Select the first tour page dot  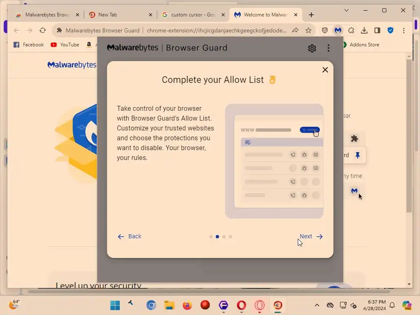211,237
